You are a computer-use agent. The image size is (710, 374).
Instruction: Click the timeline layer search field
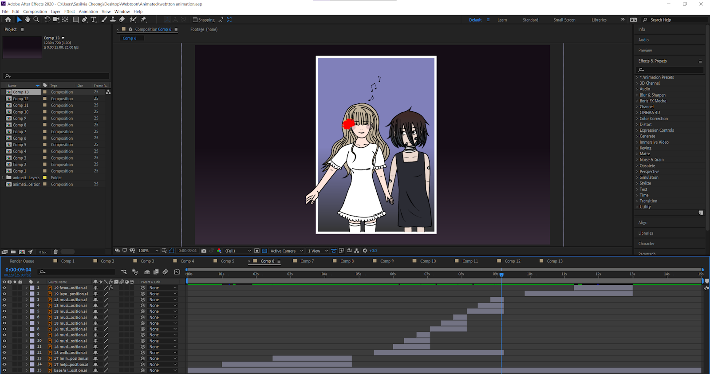[x=76, y=272]
